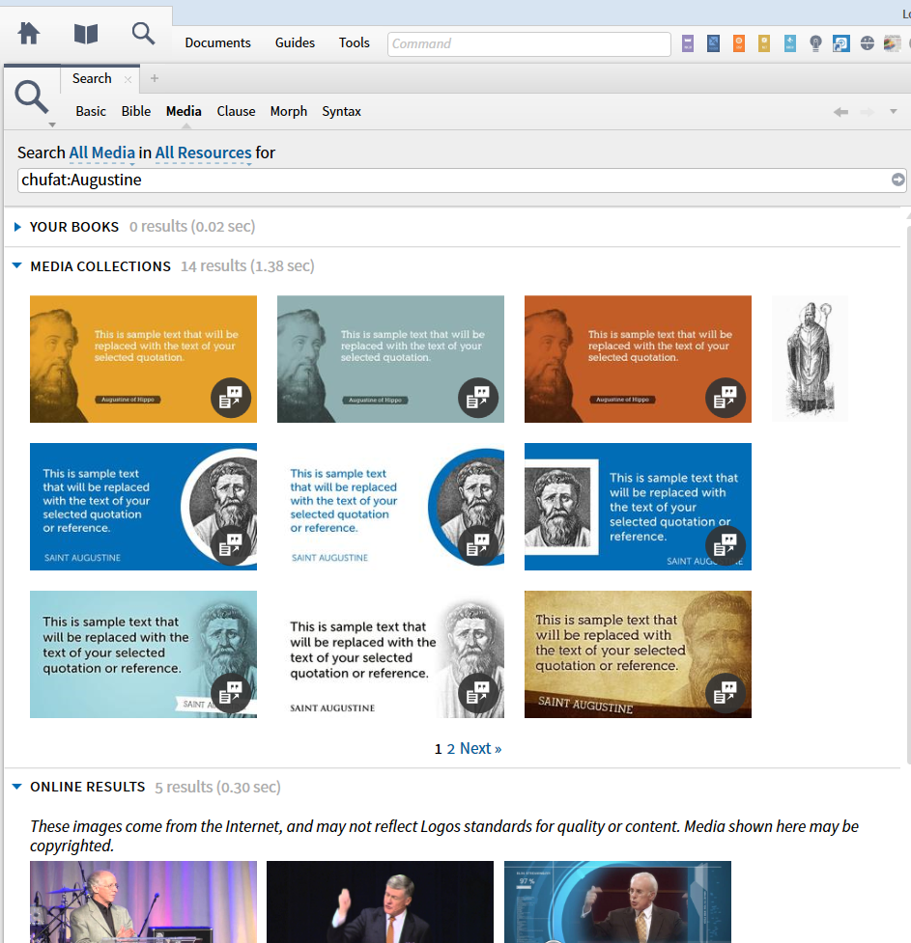Open the Guides menu
The height and width of the screenshot is (943, 911).
(x=295, y=42)
